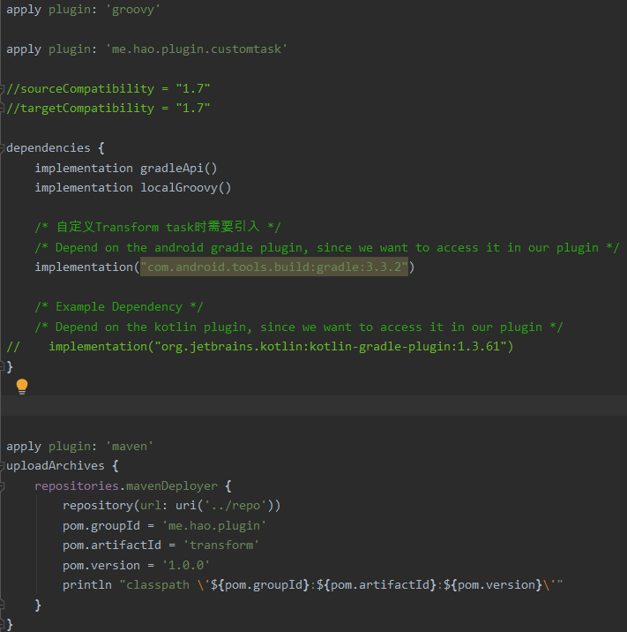627x632 pixels.
Task: Click 'me.hao.plugin.customtask' plugin string
Action: pos(197,49)
